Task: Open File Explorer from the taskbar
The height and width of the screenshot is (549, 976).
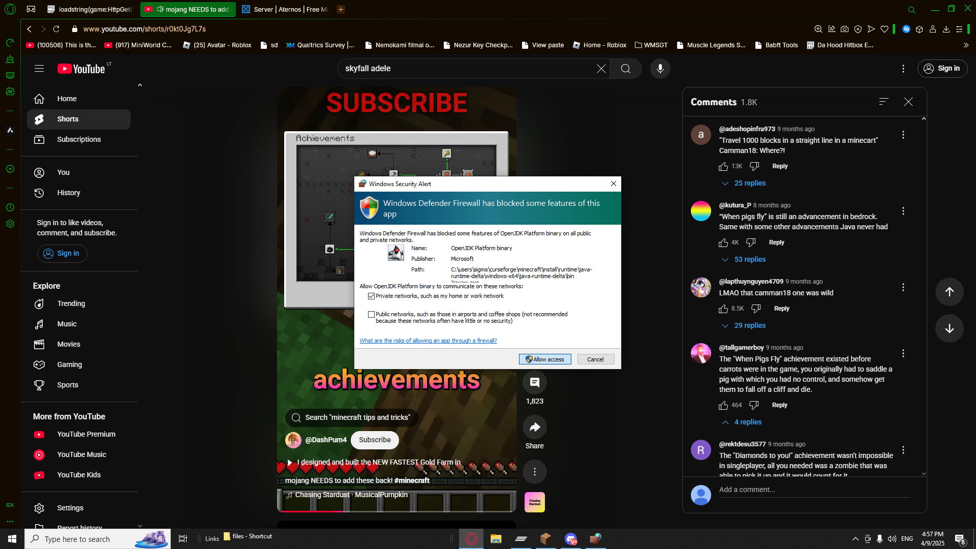Action: point(496,539)
